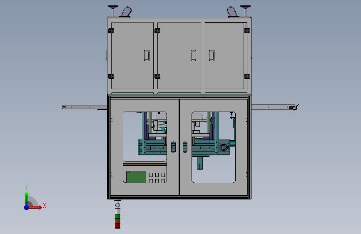
Task: Click the recessed handle on upper left door
Action: (147, 55)
